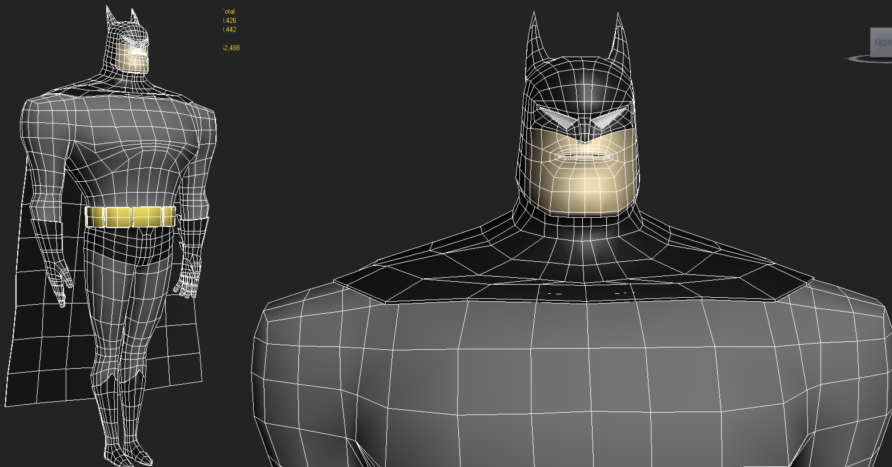Image resolution: width=892 pixels, height=467 pixels.
Task: Select the yellow utility belt on Batman
Action: point(130,217)
